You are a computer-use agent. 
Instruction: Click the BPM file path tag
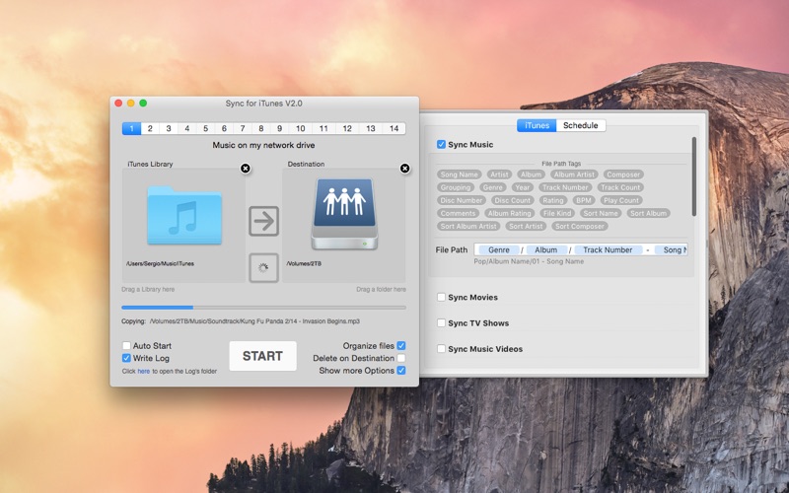coord(584,200)
